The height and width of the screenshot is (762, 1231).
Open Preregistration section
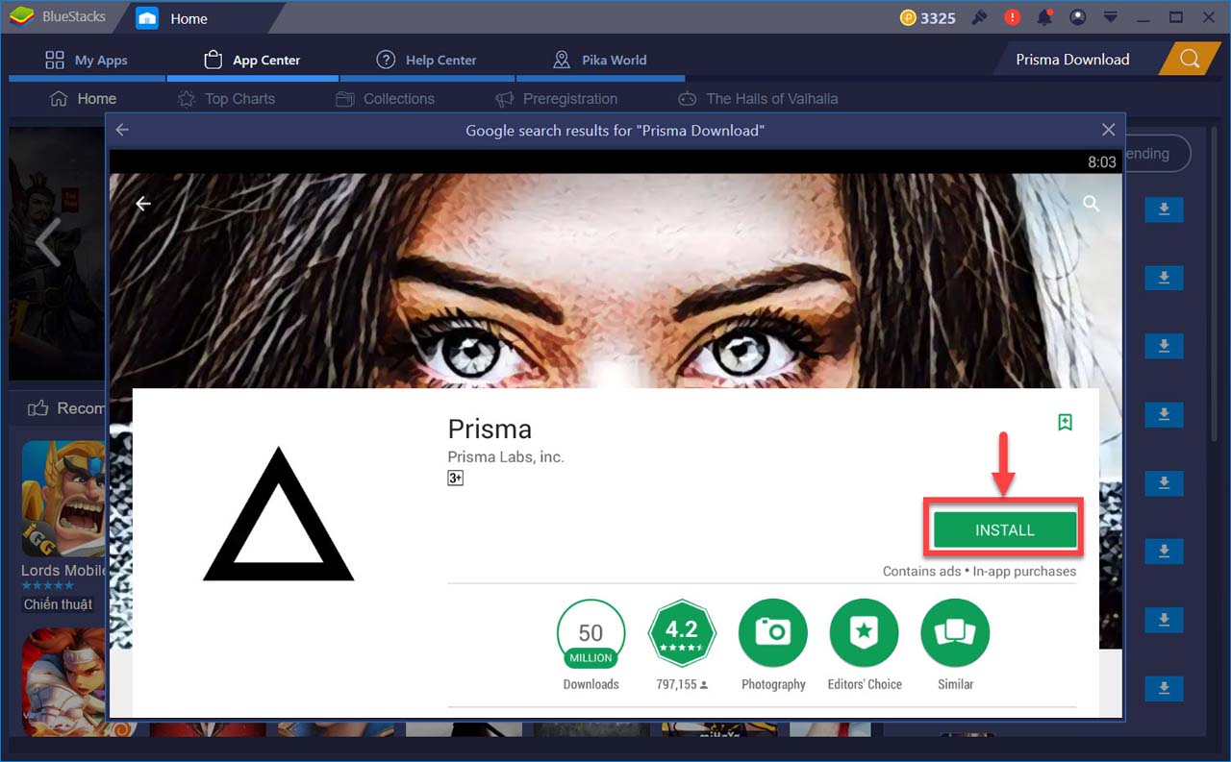point(556,98)
